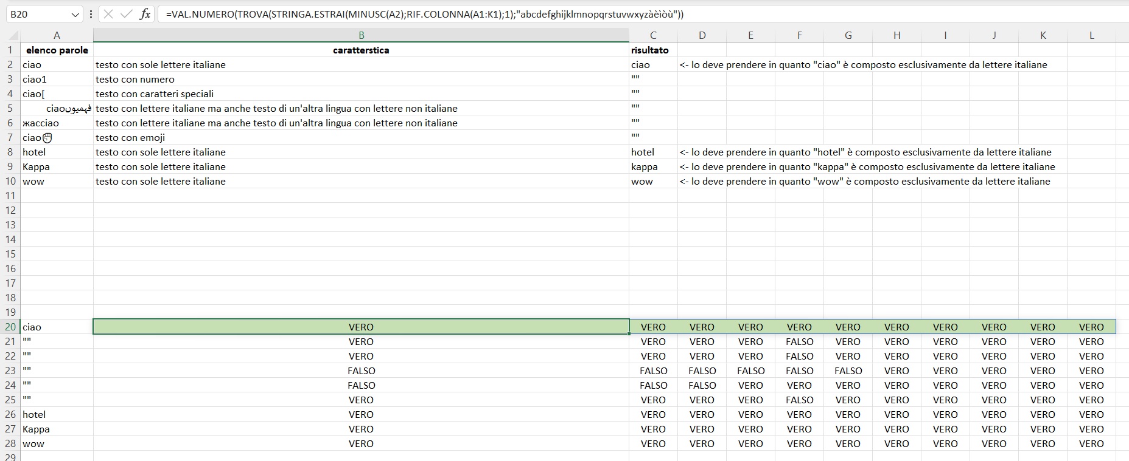This screenshot has height=461, width=1129.
Task: Click the 'risultato' header cell
Action: (x=653, y=50)
